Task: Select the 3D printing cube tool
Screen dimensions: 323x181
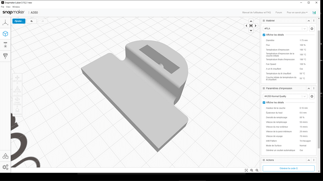Action: pyautogui.click(x=5, y=34)
